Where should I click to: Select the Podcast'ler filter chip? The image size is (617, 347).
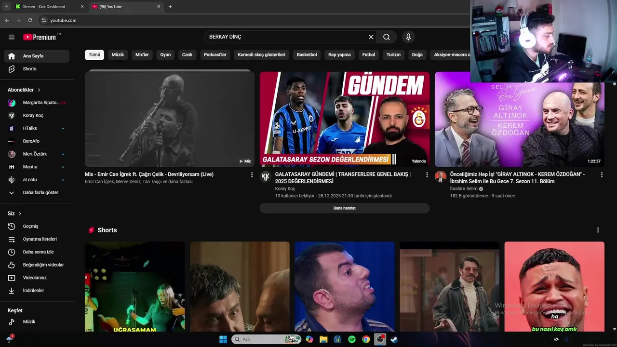[x=215, y=54]
